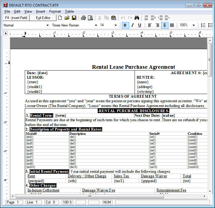The image size is (215, 208).
Task: Toggle Bold formatting
Action: 125,25
